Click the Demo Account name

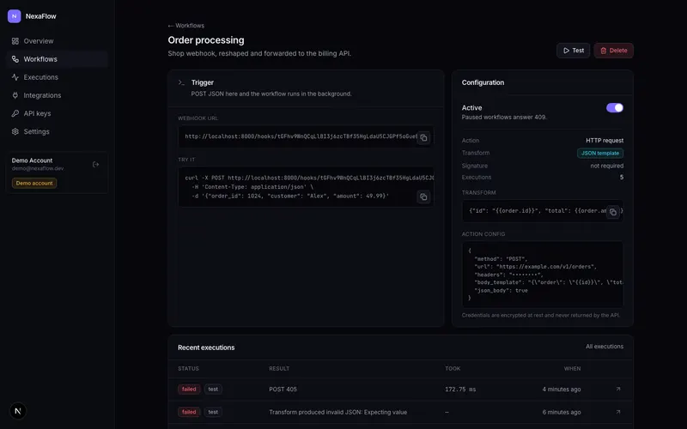click(x=32, y=160)
